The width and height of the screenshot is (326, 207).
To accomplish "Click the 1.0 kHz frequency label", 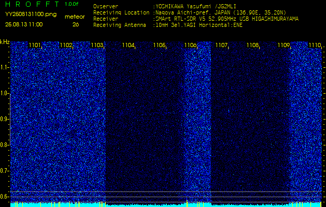I will tap(4, 94).
